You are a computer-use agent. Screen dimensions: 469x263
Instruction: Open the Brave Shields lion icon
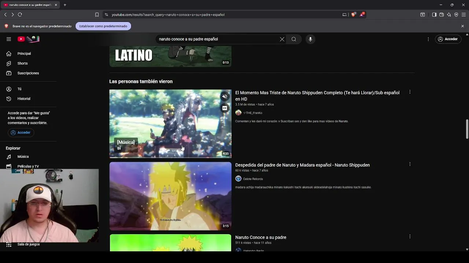click(x=353, y=15)
